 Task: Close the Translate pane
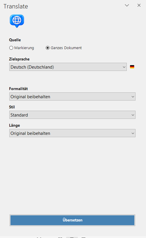[x=139, y=5]
